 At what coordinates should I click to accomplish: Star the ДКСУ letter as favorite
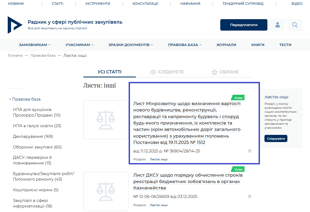250,196
